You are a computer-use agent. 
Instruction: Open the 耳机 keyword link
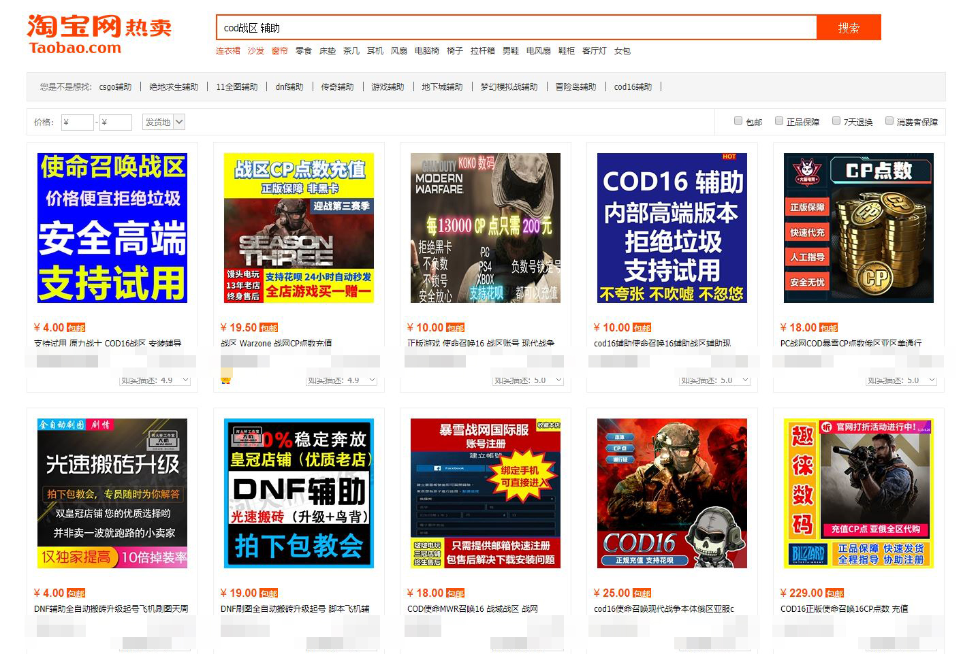click(375, 51)
